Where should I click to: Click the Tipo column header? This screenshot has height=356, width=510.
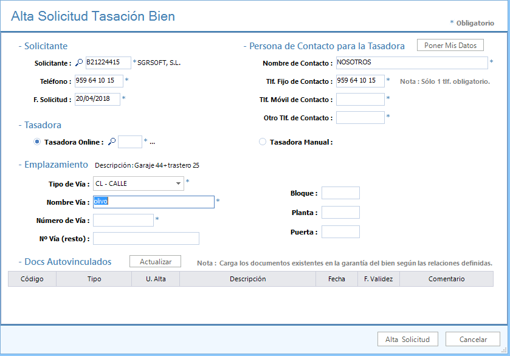click(94, 279)
